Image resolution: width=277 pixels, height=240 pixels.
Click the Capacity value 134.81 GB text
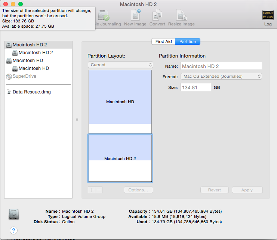coord(187,211)
